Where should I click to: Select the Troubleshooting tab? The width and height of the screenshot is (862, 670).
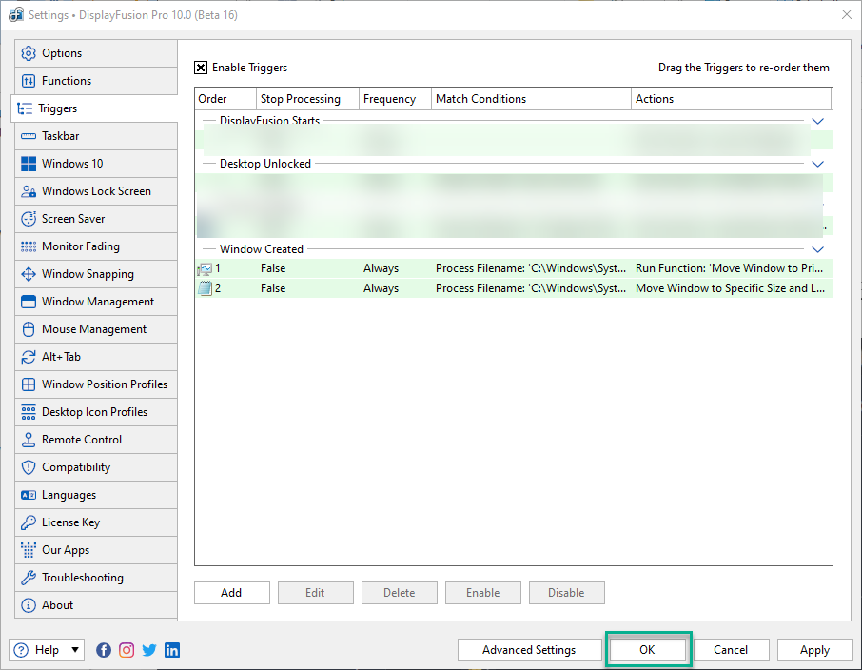click(x=96, y=578)
